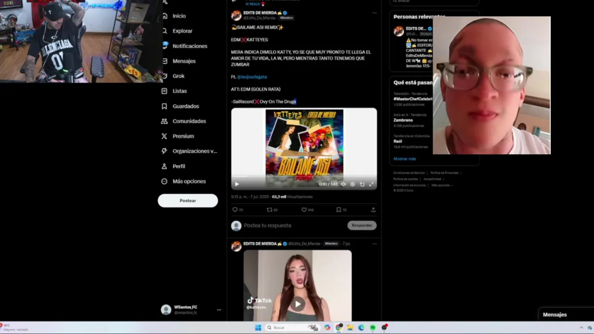The width and height of the screenshot is (594, 334).
Task: Open Comunidades in the sidebar
Action: click(x=184, y=121)
